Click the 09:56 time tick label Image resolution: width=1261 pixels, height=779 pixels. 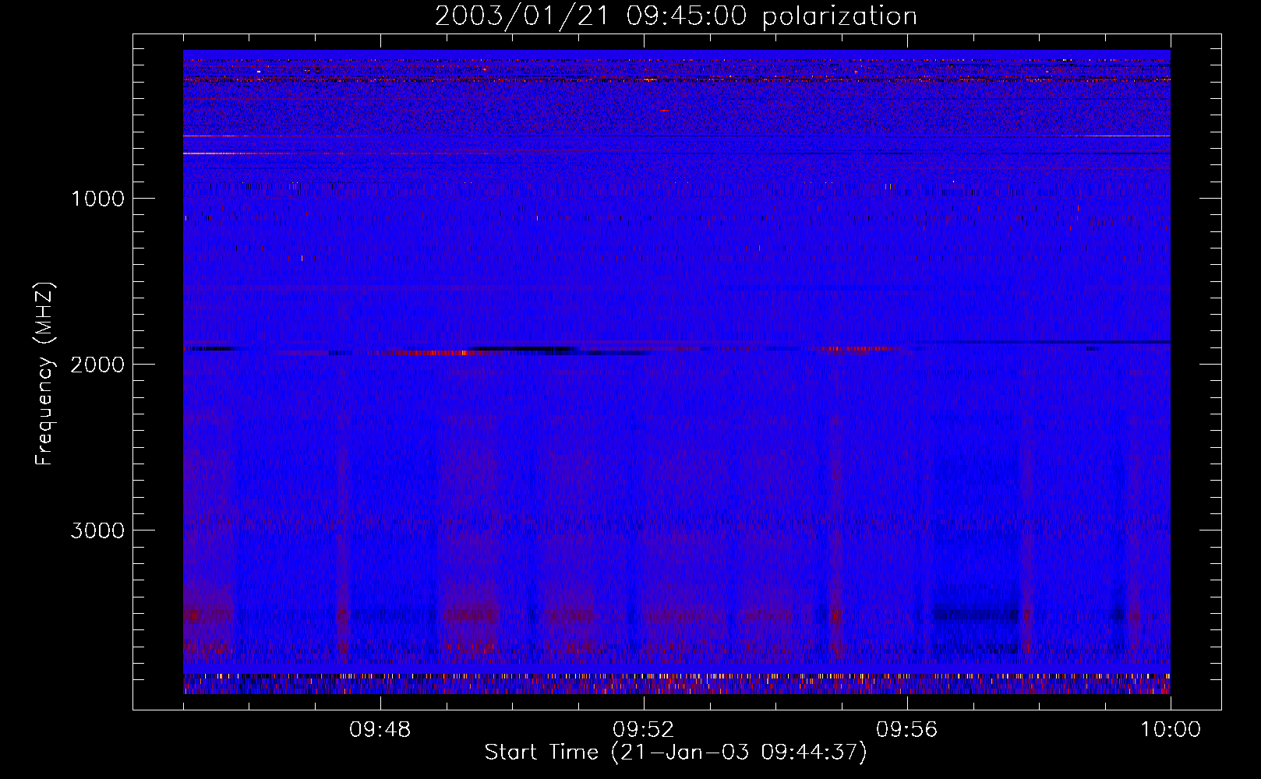click(x=907, y=730)
